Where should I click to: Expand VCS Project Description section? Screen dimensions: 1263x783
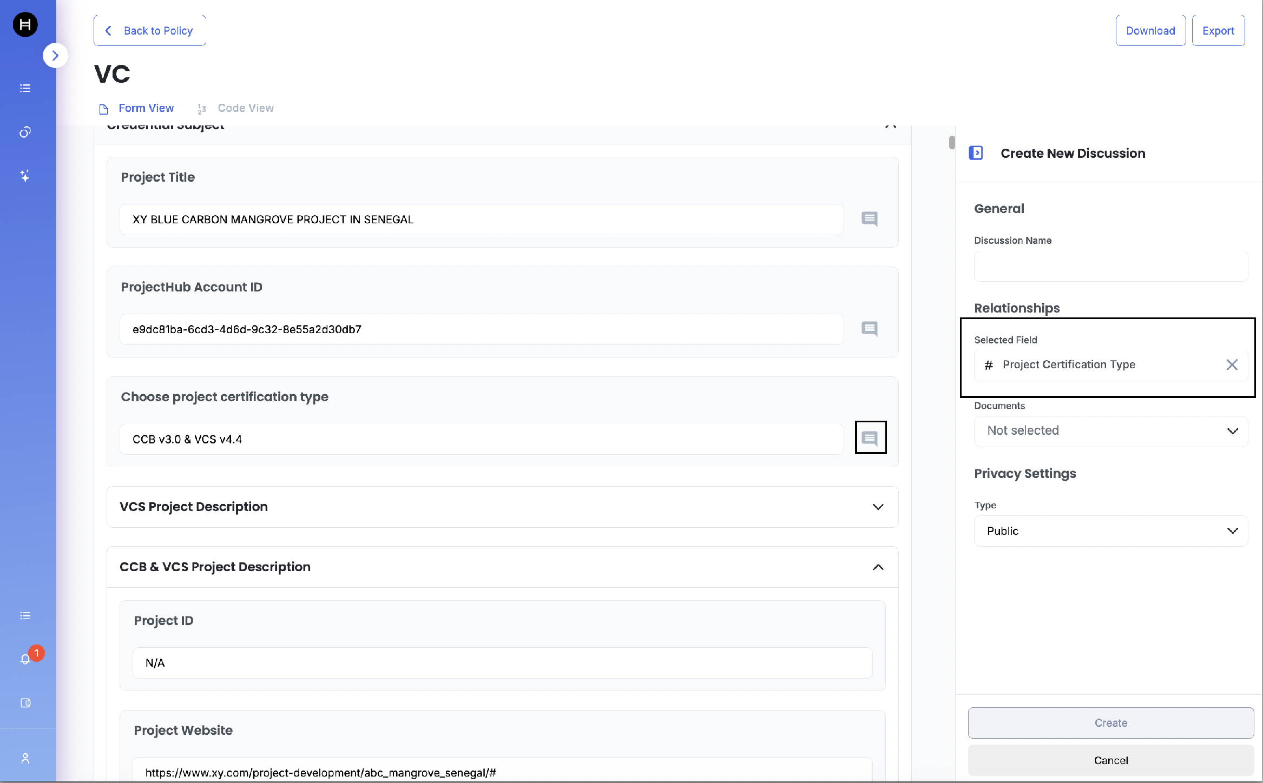pos(878,507)
